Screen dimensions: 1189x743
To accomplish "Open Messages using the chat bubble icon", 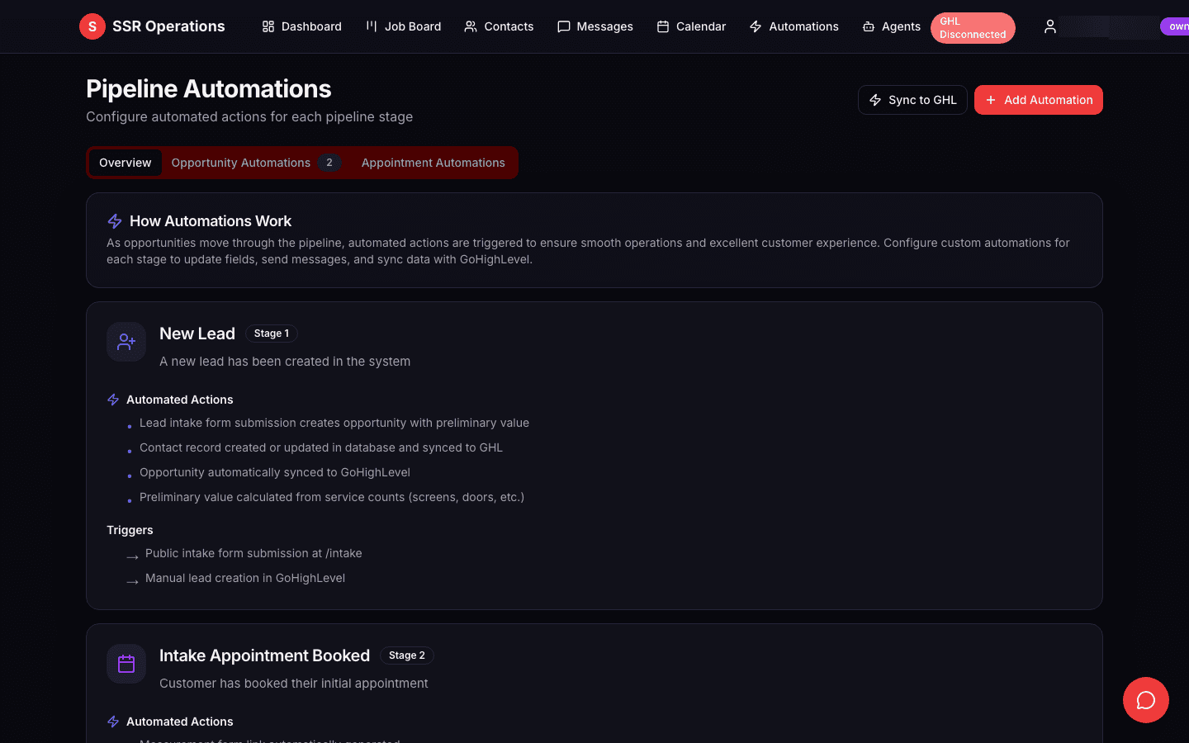I will (x=565, y=26).
